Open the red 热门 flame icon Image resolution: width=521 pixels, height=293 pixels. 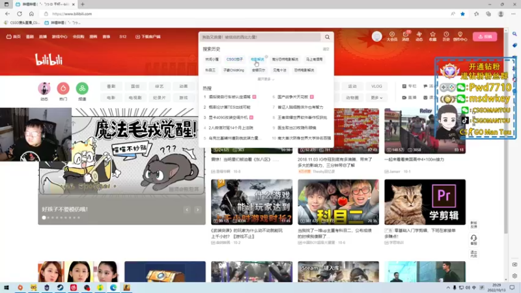point(63,89)
